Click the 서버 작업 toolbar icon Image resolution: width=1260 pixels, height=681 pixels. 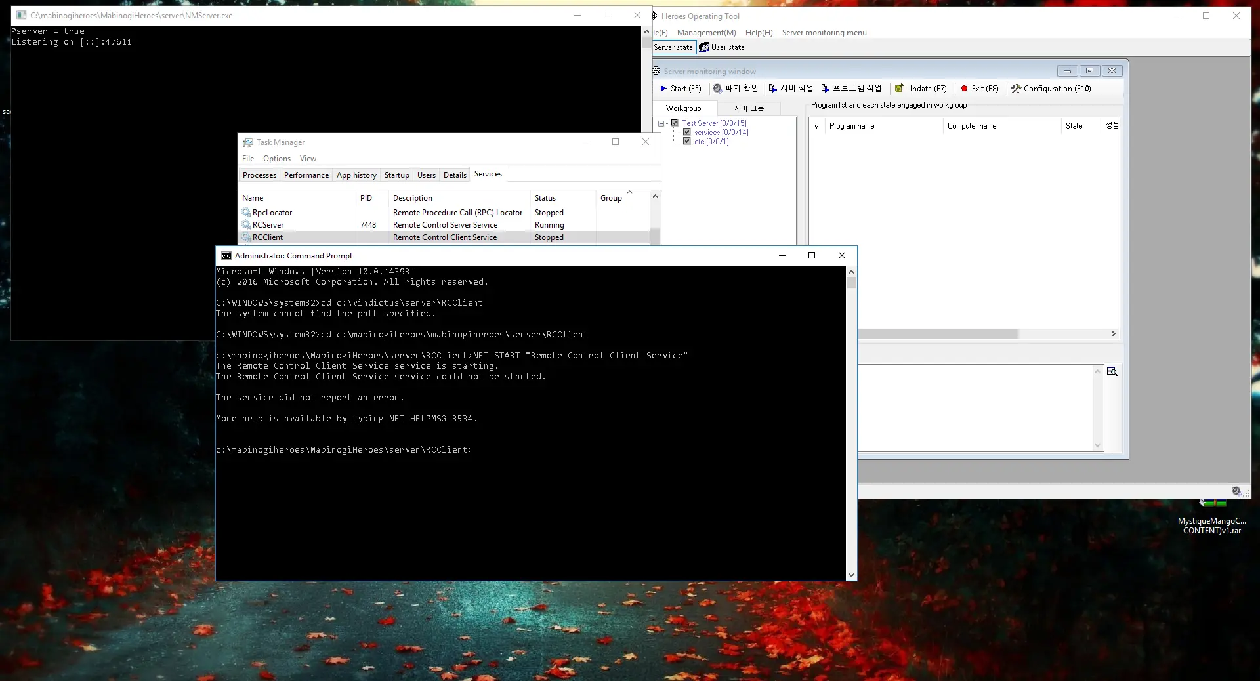(773, 89)
